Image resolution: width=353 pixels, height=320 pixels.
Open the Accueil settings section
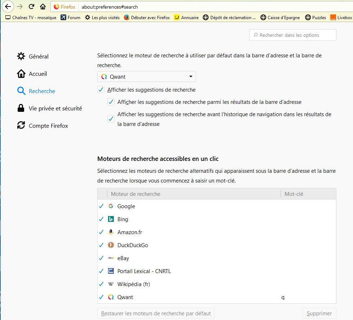point(38,74)
